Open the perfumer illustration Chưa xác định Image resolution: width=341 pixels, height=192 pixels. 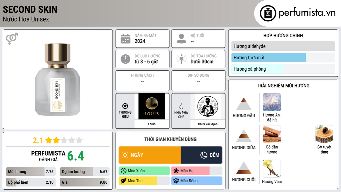pyautogui.click(x=208, y=106)
